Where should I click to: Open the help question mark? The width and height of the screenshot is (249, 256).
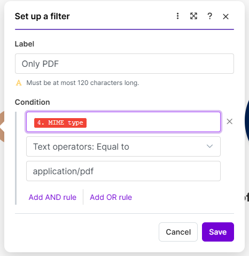tap(210, 16)
